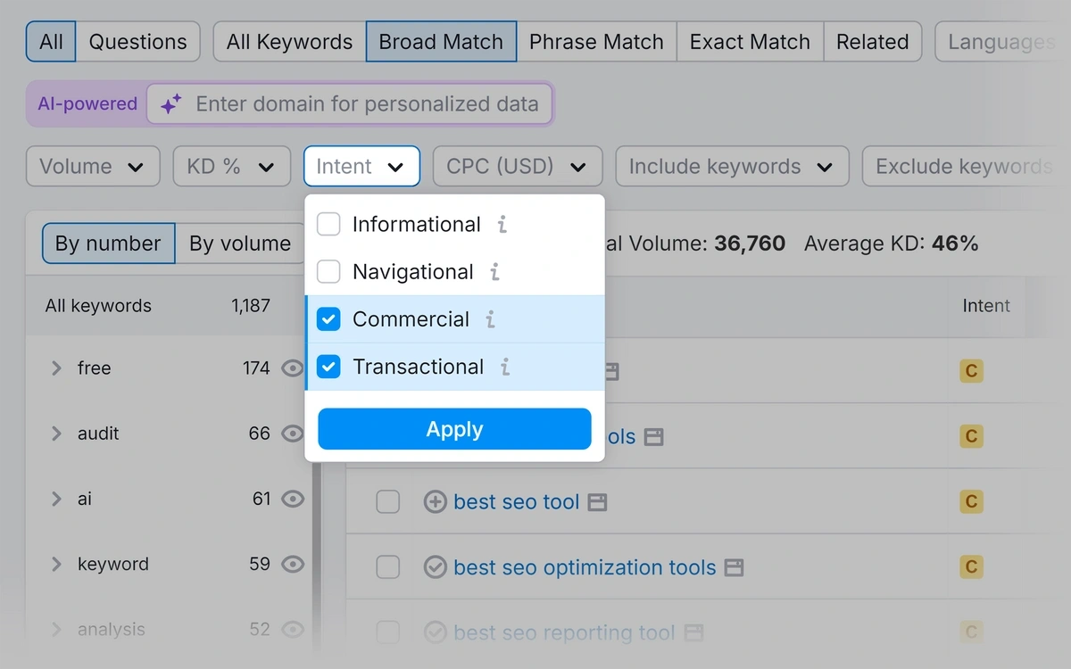Sort groups By number

108,244
